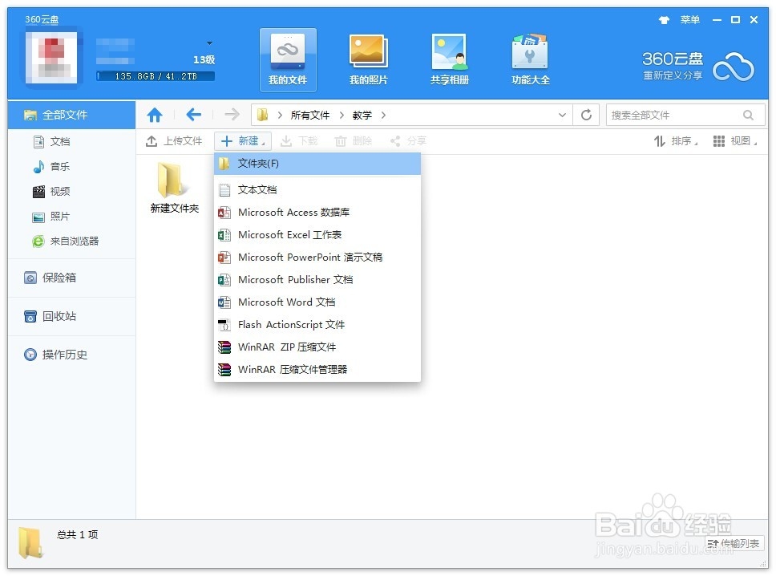This screenshot has height=576, width=776.
Task: Click the storage usage progress bar
Action: [156, 76]
